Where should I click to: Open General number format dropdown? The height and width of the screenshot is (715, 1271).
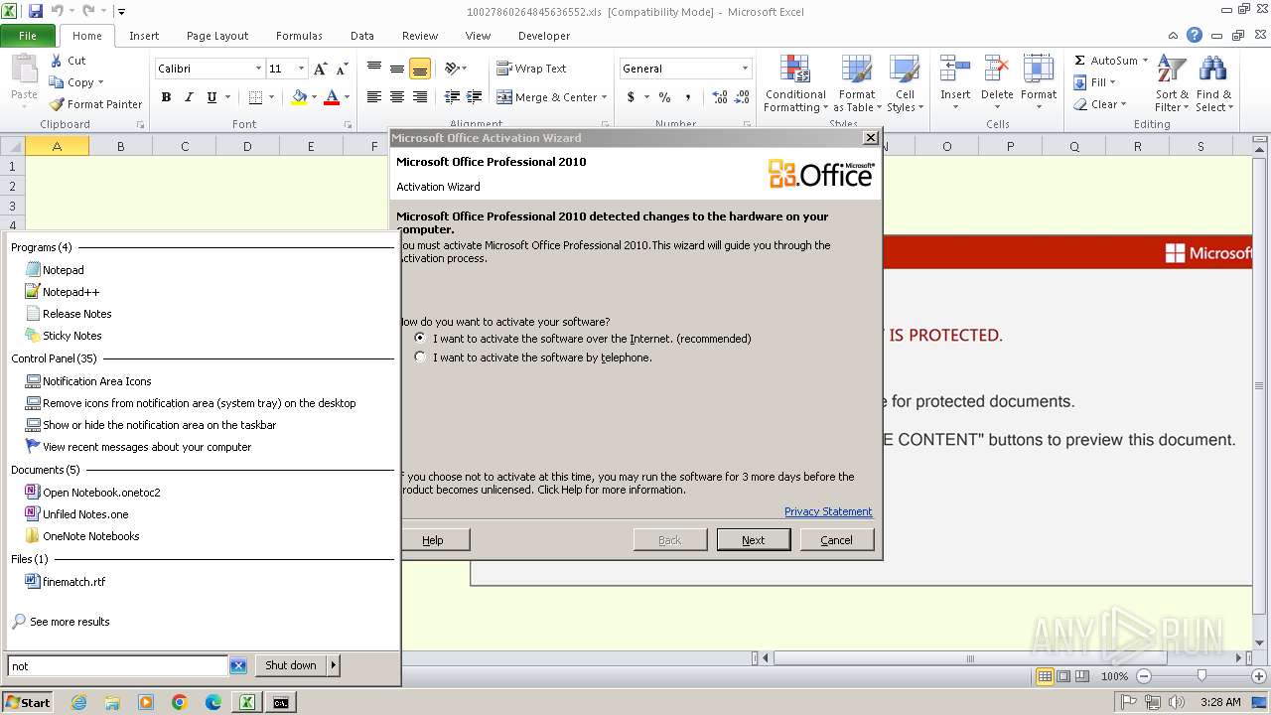point(745,69)
